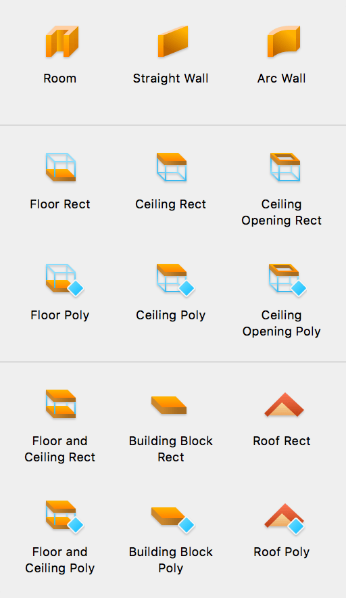This screenshot has height=598, width=346.
Task: Select the Room tool icon
Action: 61,41
